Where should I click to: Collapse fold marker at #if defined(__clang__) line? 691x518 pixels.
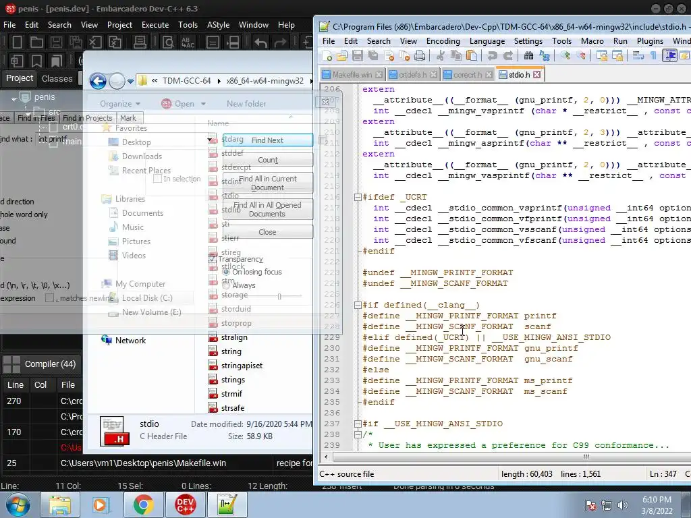pyautogui.click(x=358, y=305)
